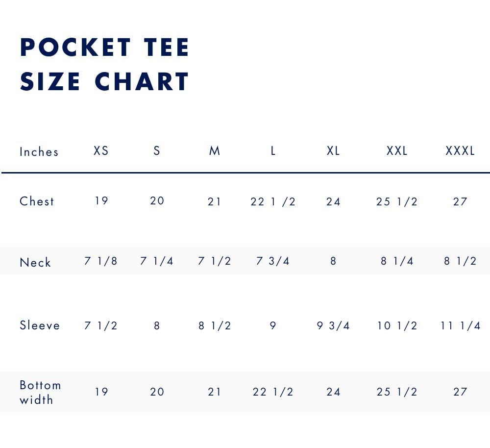Select the XS column header

click(x=101, y=151)
